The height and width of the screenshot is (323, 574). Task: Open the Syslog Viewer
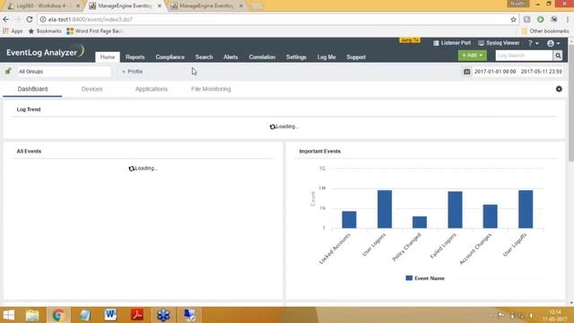[499, 43]
